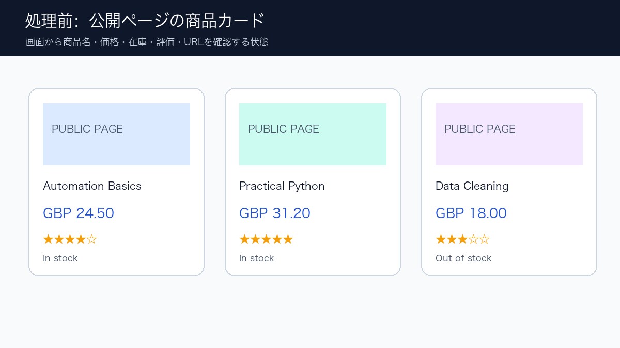Select the GBP 18.00 price
The width and height of the screenshot is (620, 348).
tap(471, 213)
